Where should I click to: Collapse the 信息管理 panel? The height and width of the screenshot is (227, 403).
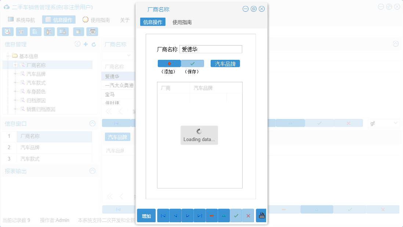(x=77, y=44)
